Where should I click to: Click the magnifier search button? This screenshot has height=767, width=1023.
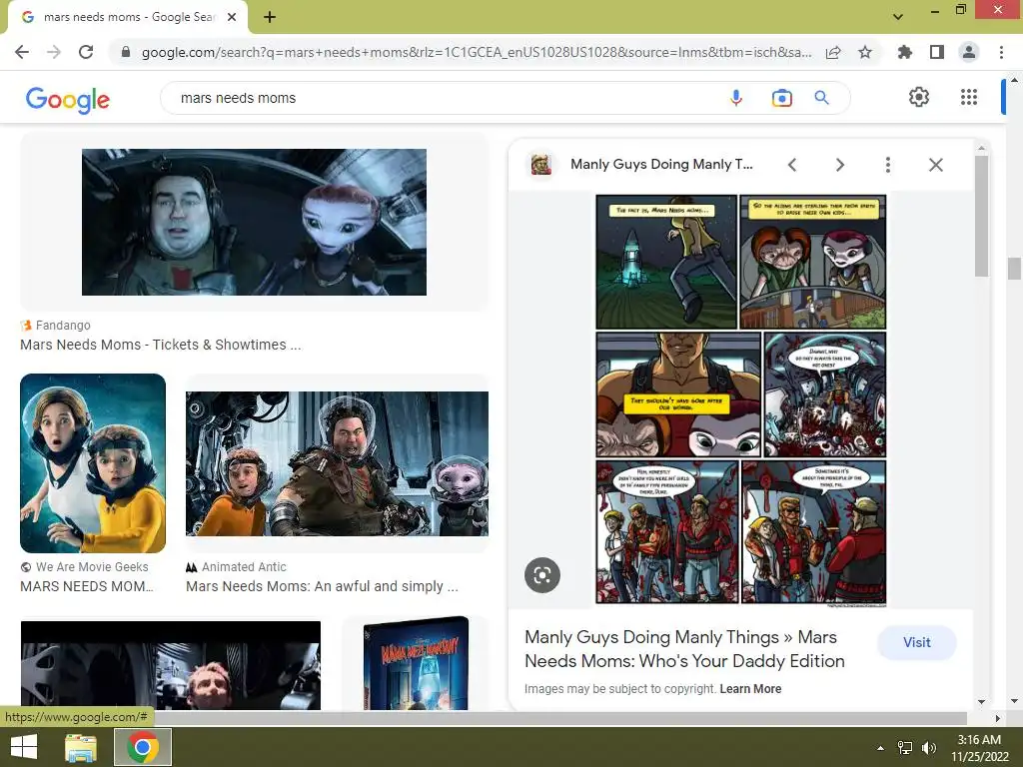coord(821,98)
